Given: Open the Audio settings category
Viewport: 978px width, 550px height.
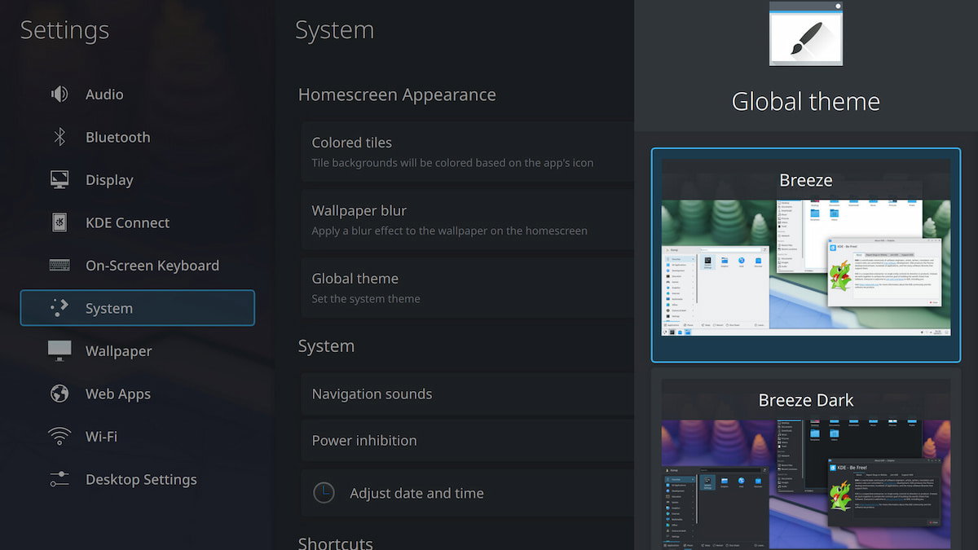Looking at the screenshot, I should click(137, 95).
